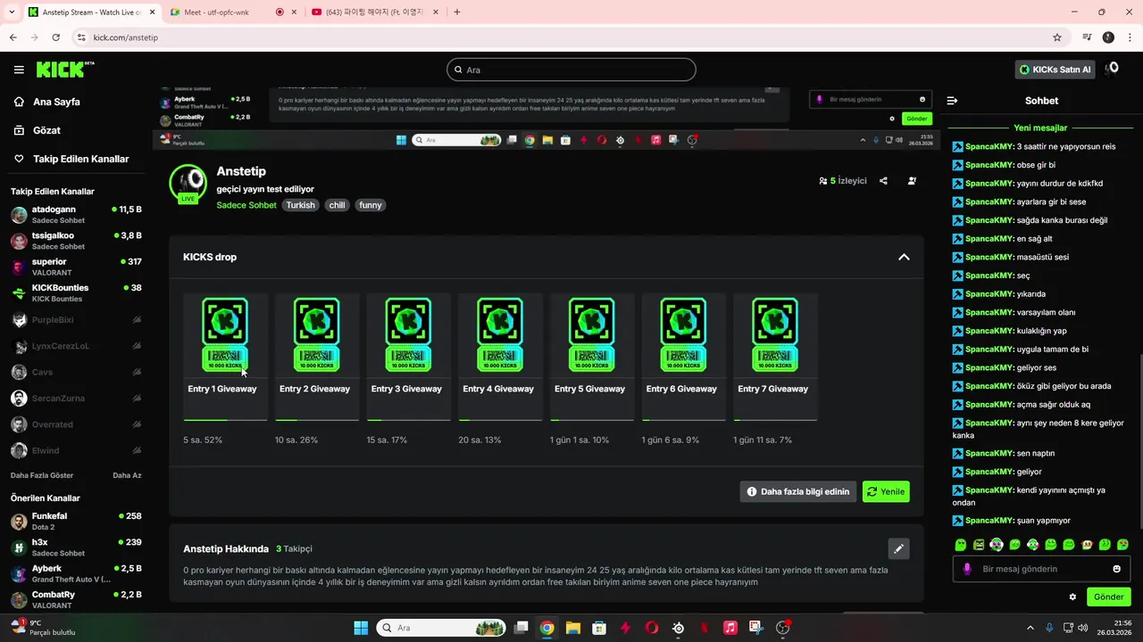The width and height of the screenshot is (1143, 642).
Task: Insert the first green ghost emote
Action: click(960, 545)
